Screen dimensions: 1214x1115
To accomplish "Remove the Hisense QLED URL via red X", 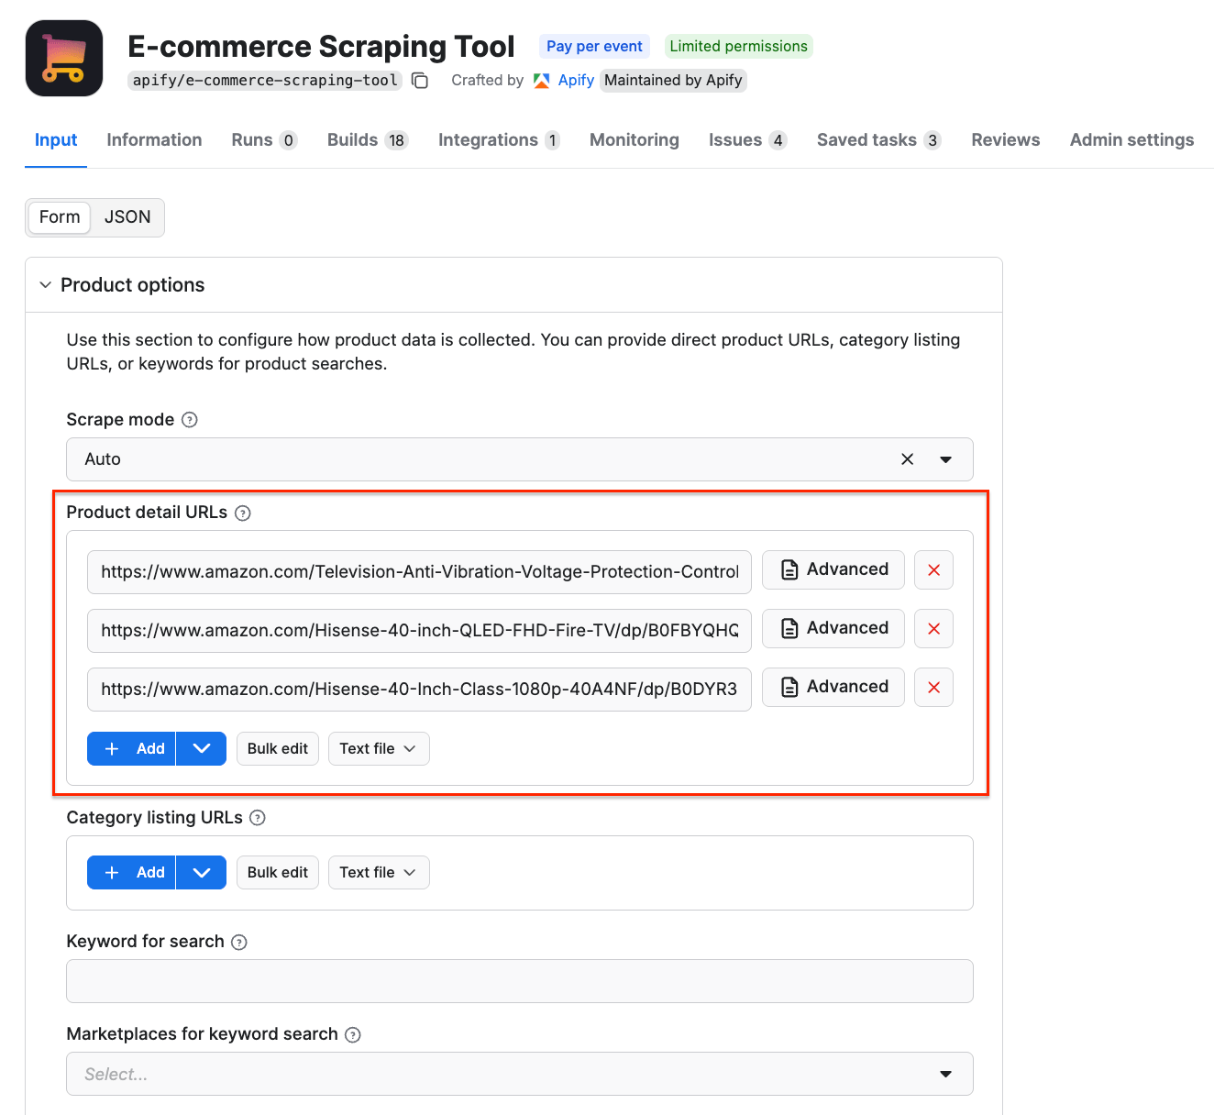I will pos(933,629).
